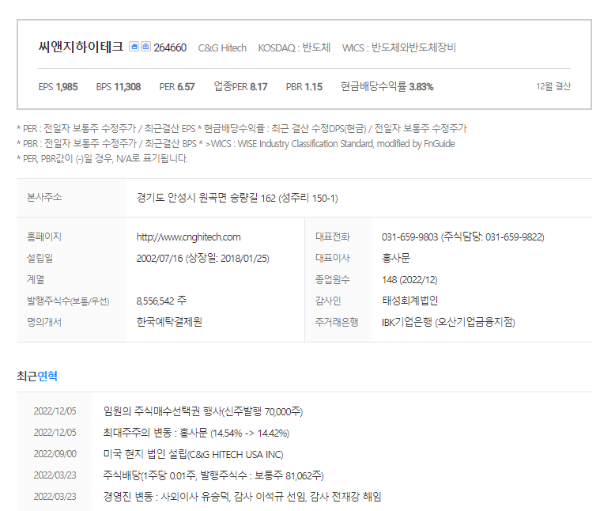600x511 pixels.
Task: Click the history entry 경영진 변동 : 사외이사 유승덕
Action: 243,497
